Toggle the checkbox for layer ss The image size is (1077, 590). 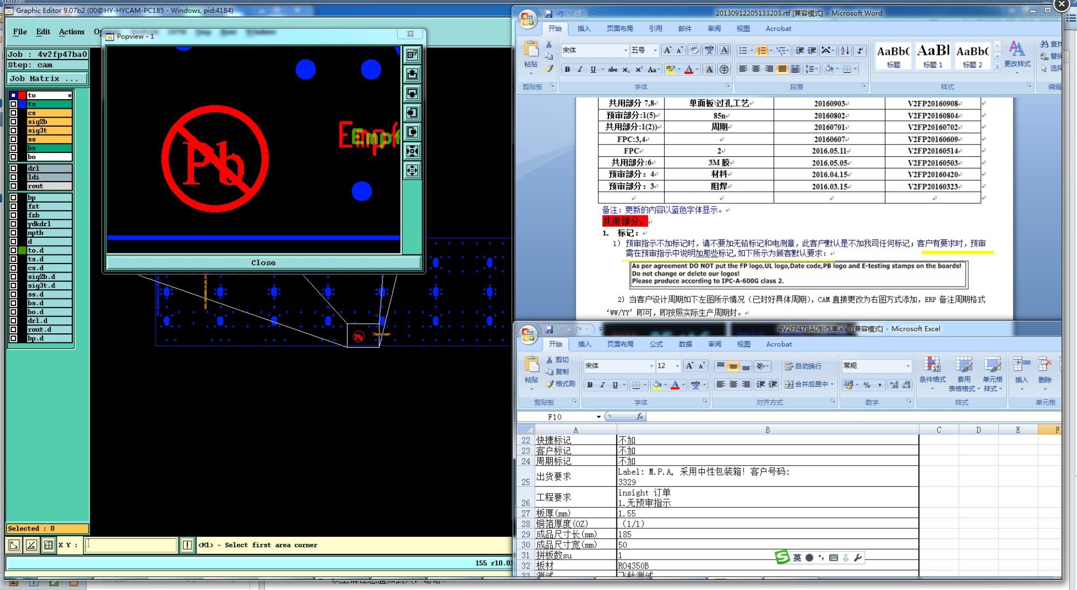[x=13, y=139]
